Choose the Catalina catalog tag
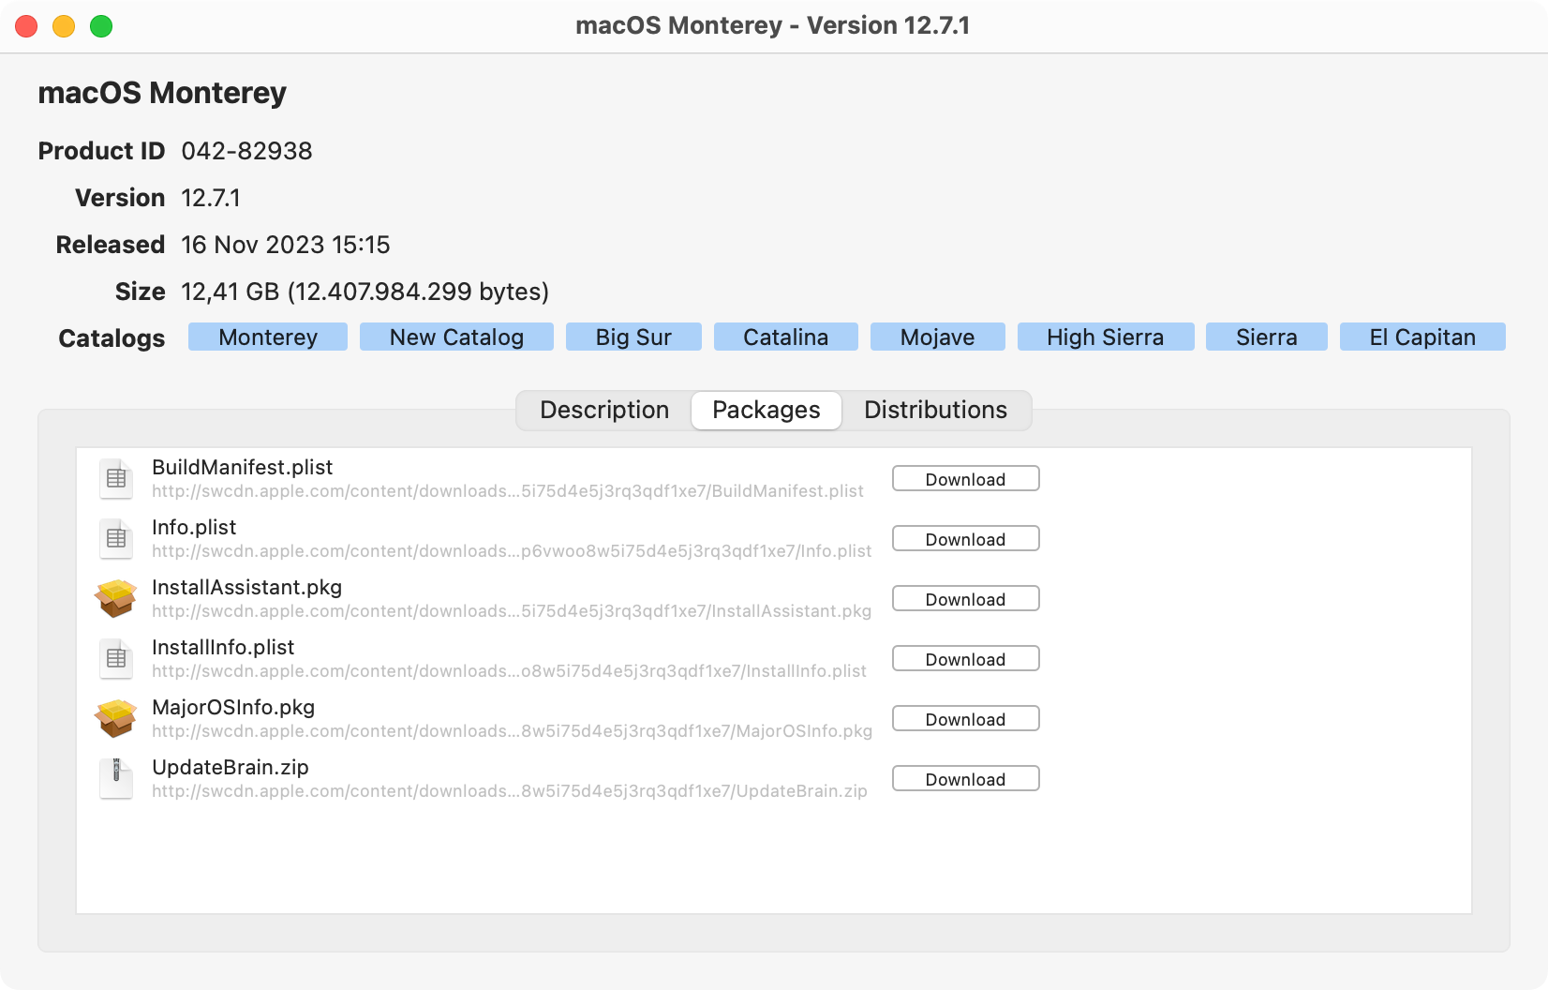Screen dimensions: 1548x990 click(x=786, y=337)
